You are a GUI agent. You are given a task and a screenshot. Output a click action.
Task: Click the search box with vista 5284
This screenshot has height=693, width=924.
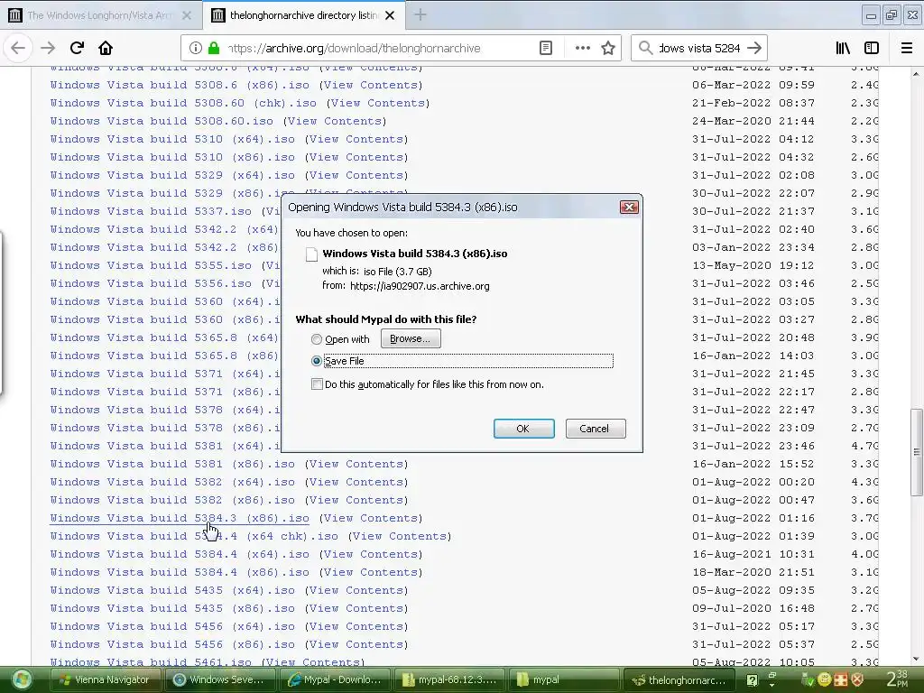pos(699,48)
